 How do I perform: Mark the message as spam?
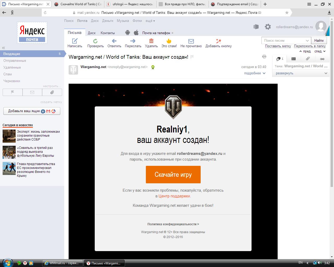pyautogui.click(x=169, y=43)
